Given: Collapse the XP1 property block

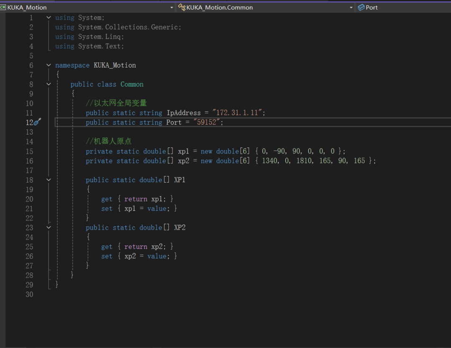Looking at the screenshot, I should click(48, 180).
